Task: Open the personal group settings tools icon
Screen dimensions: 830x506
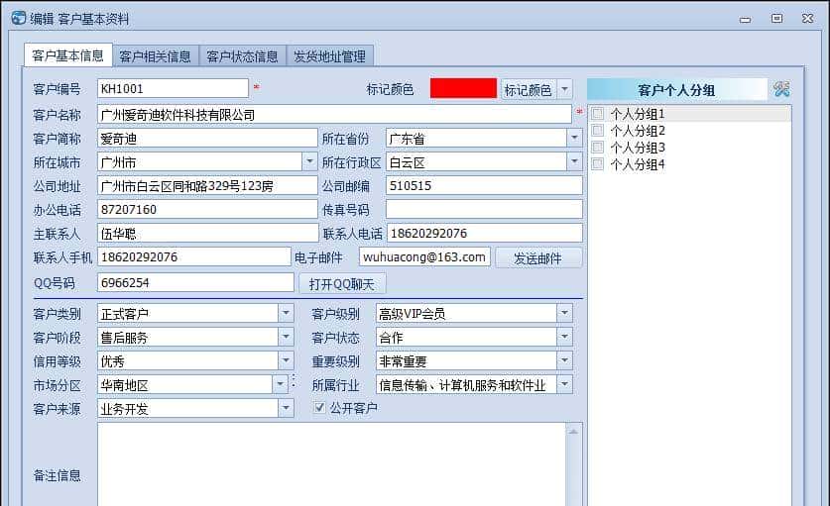Action: pos(781,89)
